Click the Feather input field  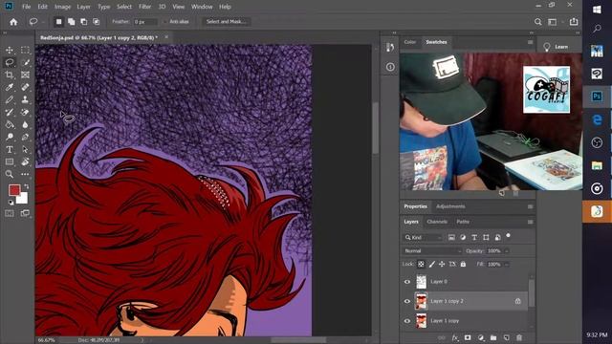145,22
